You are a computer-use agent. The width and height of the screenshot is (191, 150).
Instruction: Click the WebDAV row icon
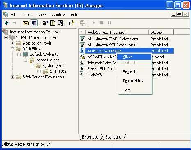point(82,75)
